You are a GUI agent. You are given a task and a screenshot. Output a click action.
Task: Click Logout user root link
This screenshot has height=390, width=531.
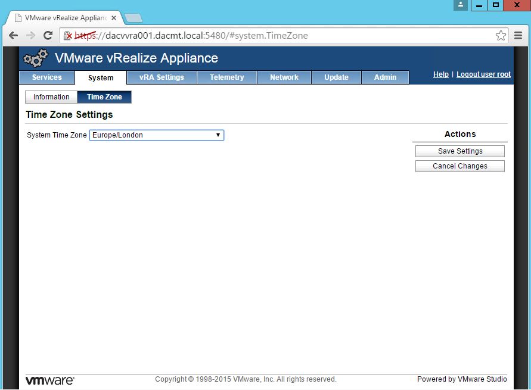[x=483, y=74]
